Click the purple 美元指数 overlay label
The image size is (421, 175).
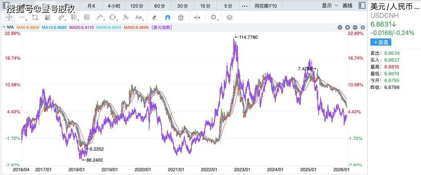click(161, 27)
